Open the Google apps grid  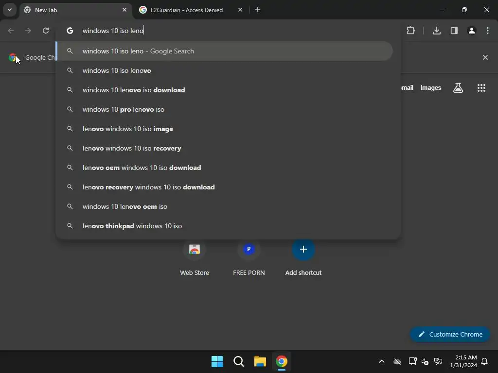[x=481, y=88]
